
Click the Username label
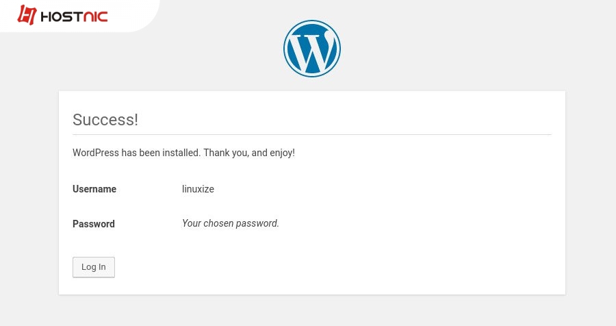coord(94,189)
